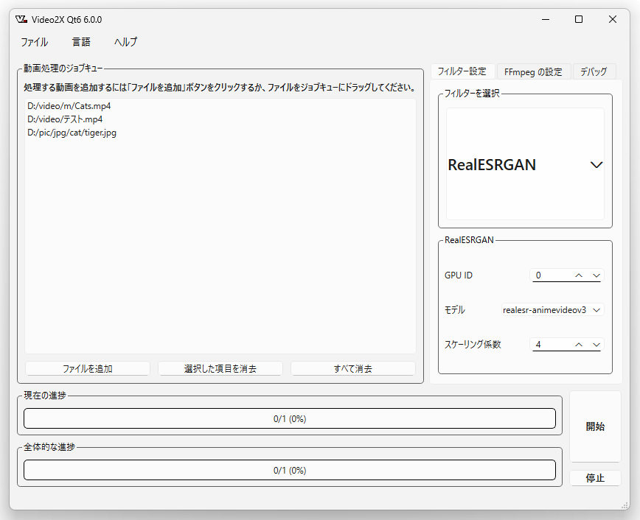Switch to the FFmpeg の設定 tab
Screen dimensions: 640x520
point(533,71)
